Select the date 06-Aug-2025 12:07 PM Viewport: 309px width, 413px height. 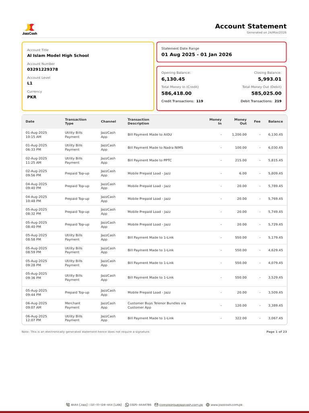(36, 318)
